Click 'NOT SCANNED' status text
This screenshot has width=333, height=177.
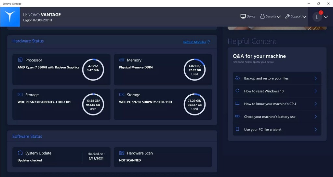[130, 160]
